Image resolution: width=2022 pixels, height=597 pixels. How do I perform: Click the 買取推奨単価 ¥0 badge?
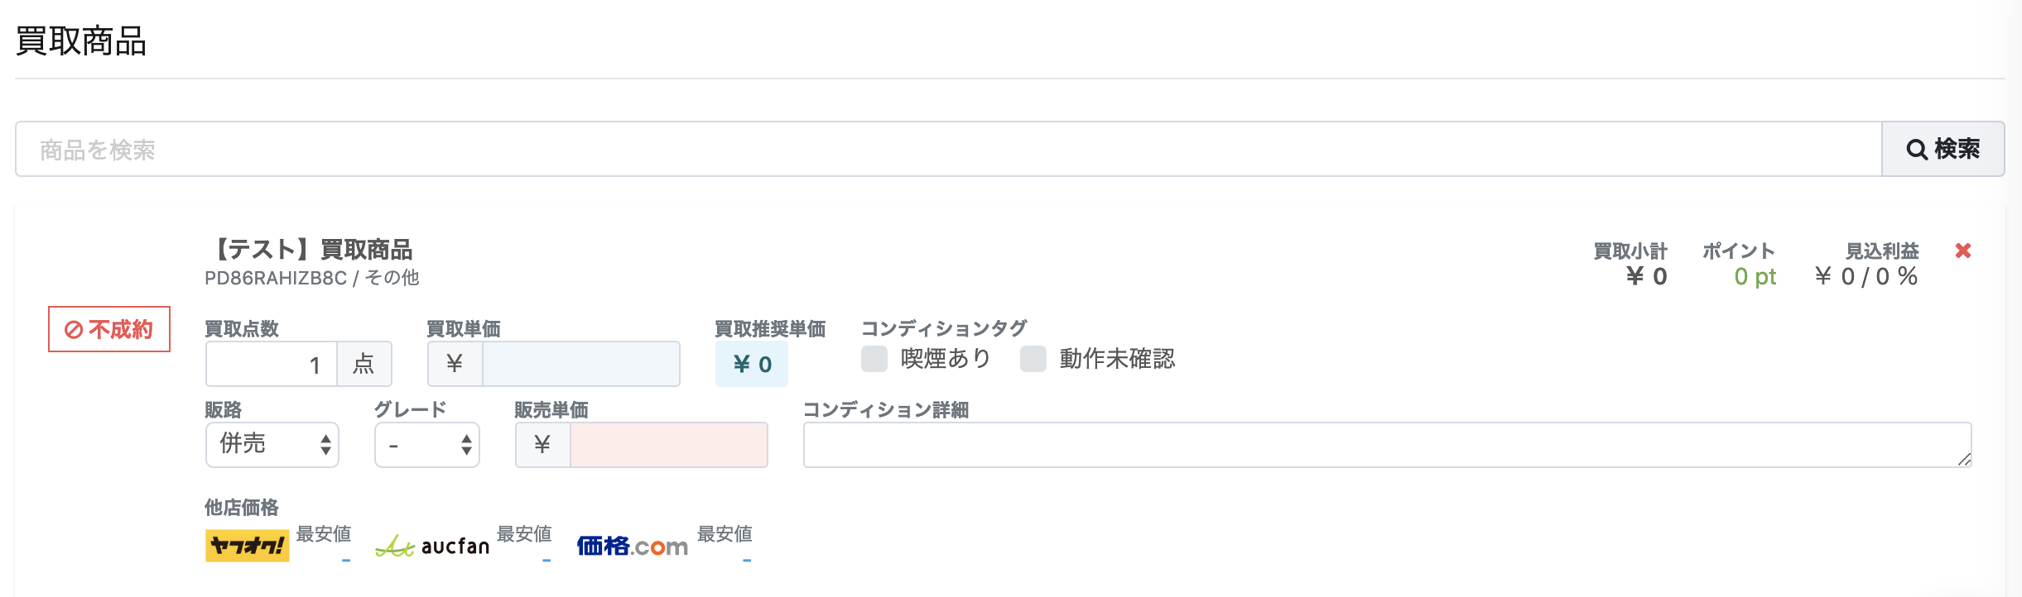pyautogui.click(x=752, y=364)
